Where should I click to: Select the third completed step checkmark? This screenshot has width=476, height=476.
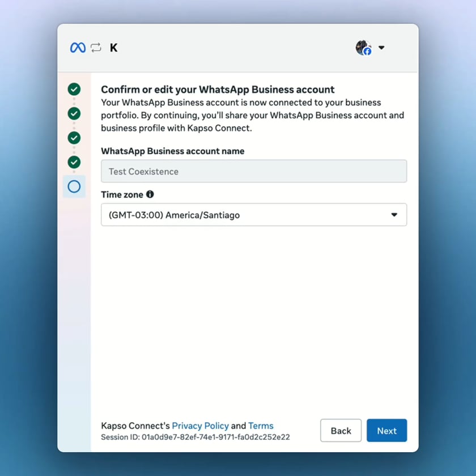(74, 138)
